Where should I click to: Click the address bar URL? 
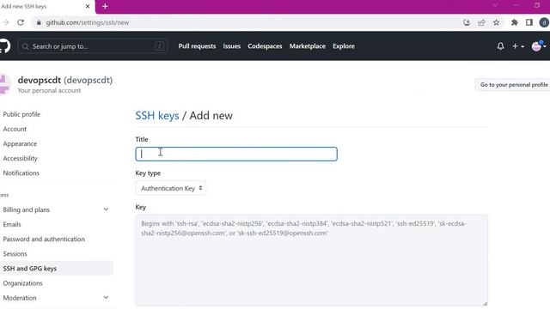point(88,22)
